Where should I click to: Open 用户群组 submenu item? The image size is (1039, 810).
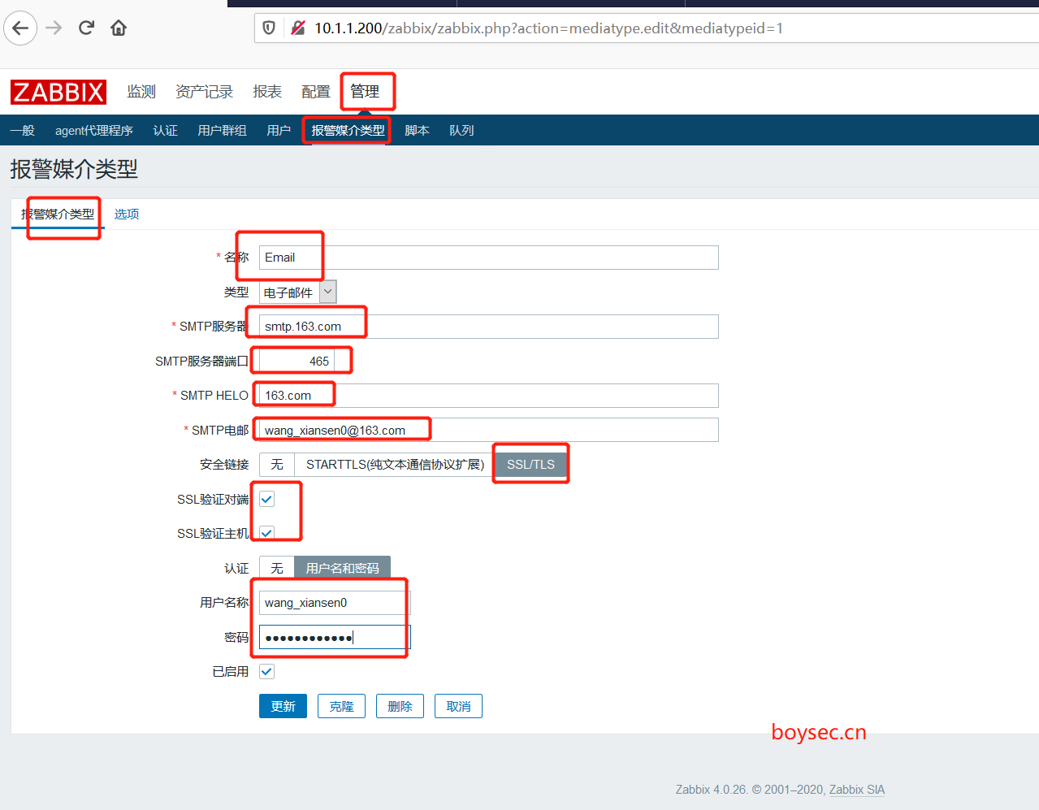[x=223, y=130]
